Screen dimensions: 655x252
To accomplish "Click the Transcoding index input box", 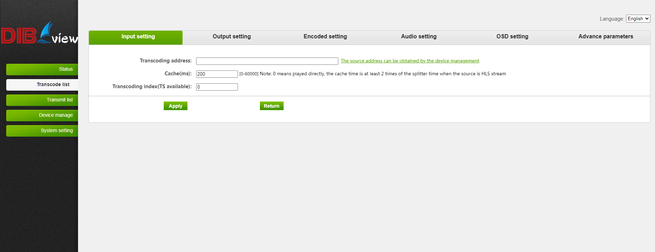I will 217,87.
